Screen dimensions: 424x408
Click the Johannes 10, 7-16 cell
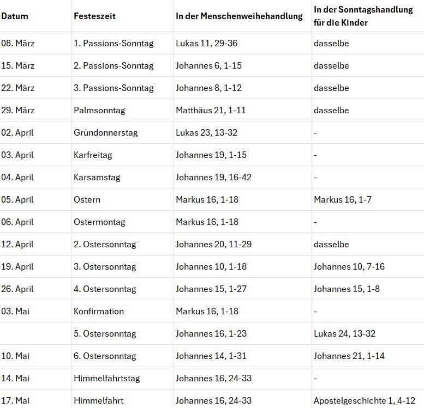(x=349, y=266)
